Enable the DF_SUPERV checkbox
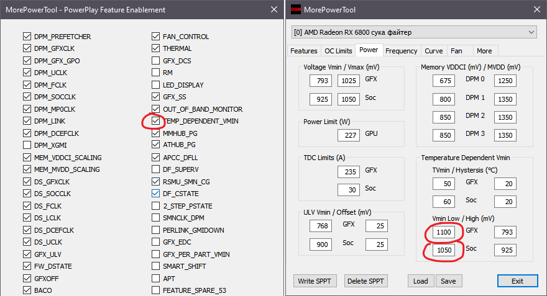The height and width of the screenshot is (296, 547). tap(155, 169)
